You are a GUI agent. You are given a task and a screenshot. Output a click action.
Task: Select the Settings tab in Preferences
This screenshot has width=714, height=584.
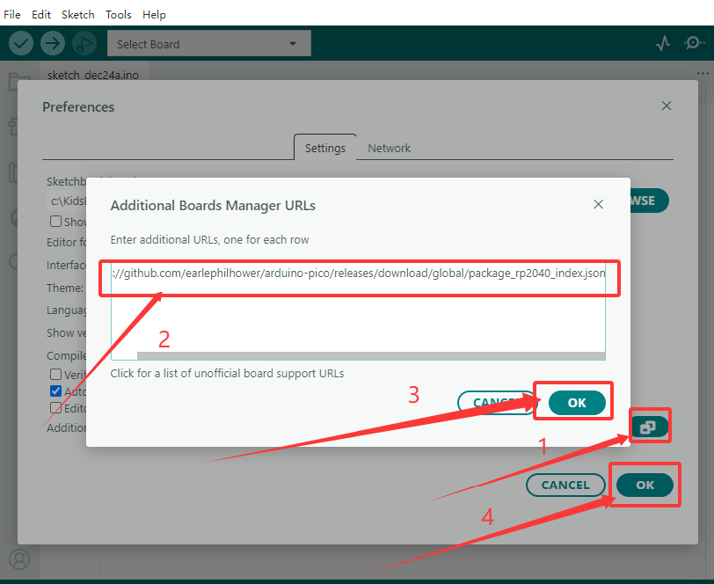[x=325, y=148]
